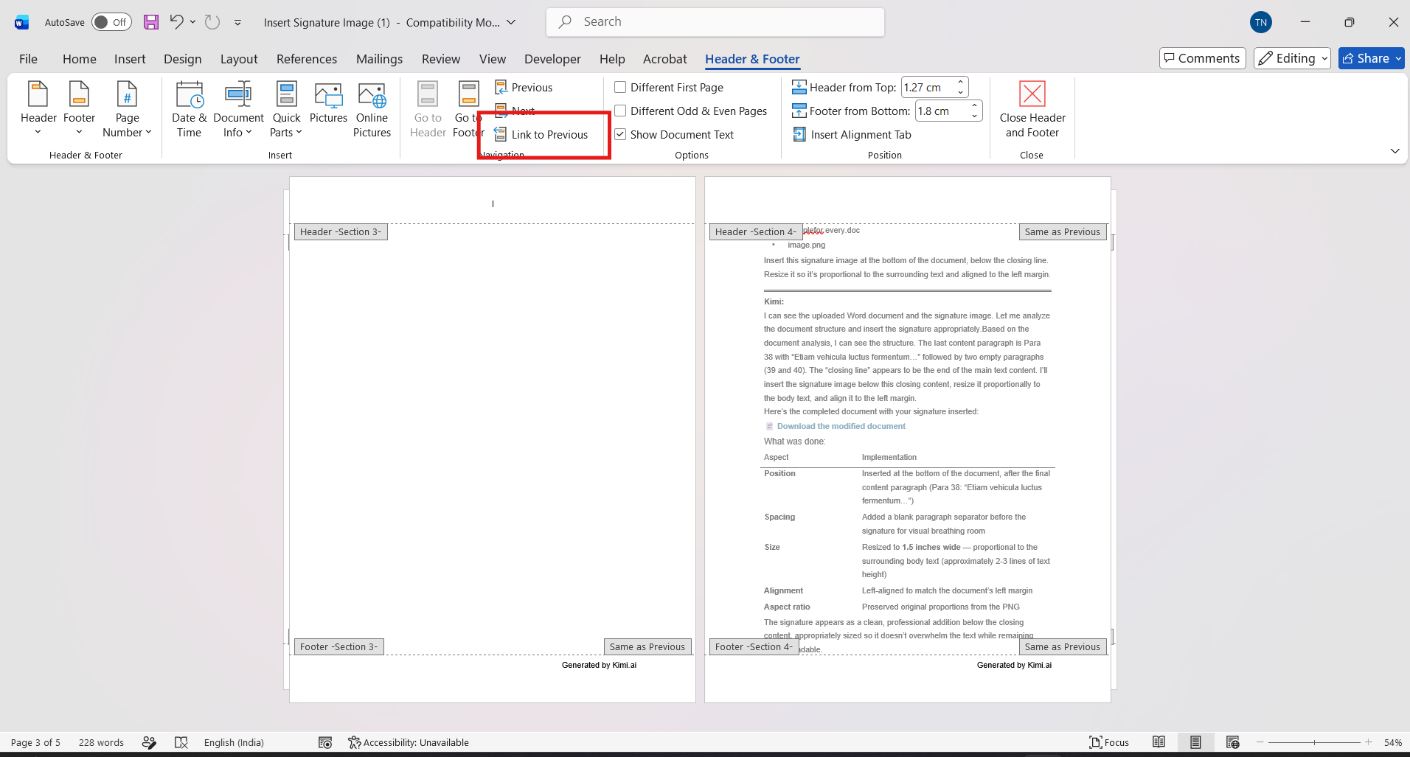Open the File menu
This screenshot has width=1410, height=757.
[28, 59]
